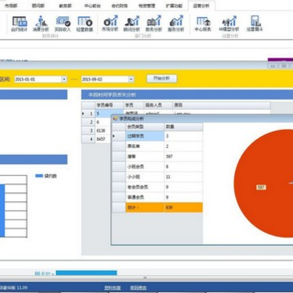Click the 运营漏斗 operations funnel icon
Viewport: 293px width, 293px height.
pos(255,24)
